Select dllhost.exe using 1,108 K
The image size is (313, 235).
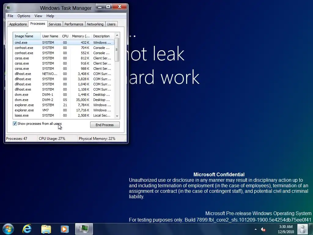pyautogui.click(x=64, y=89)
